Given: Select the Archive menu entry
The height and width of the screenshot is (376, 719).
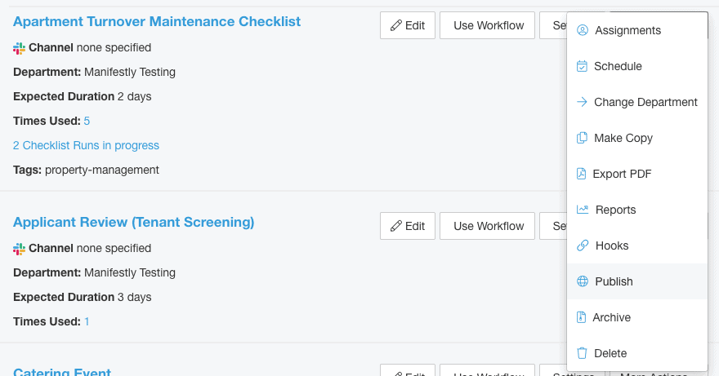Looking at the screenshot, I should click(612, 317).
